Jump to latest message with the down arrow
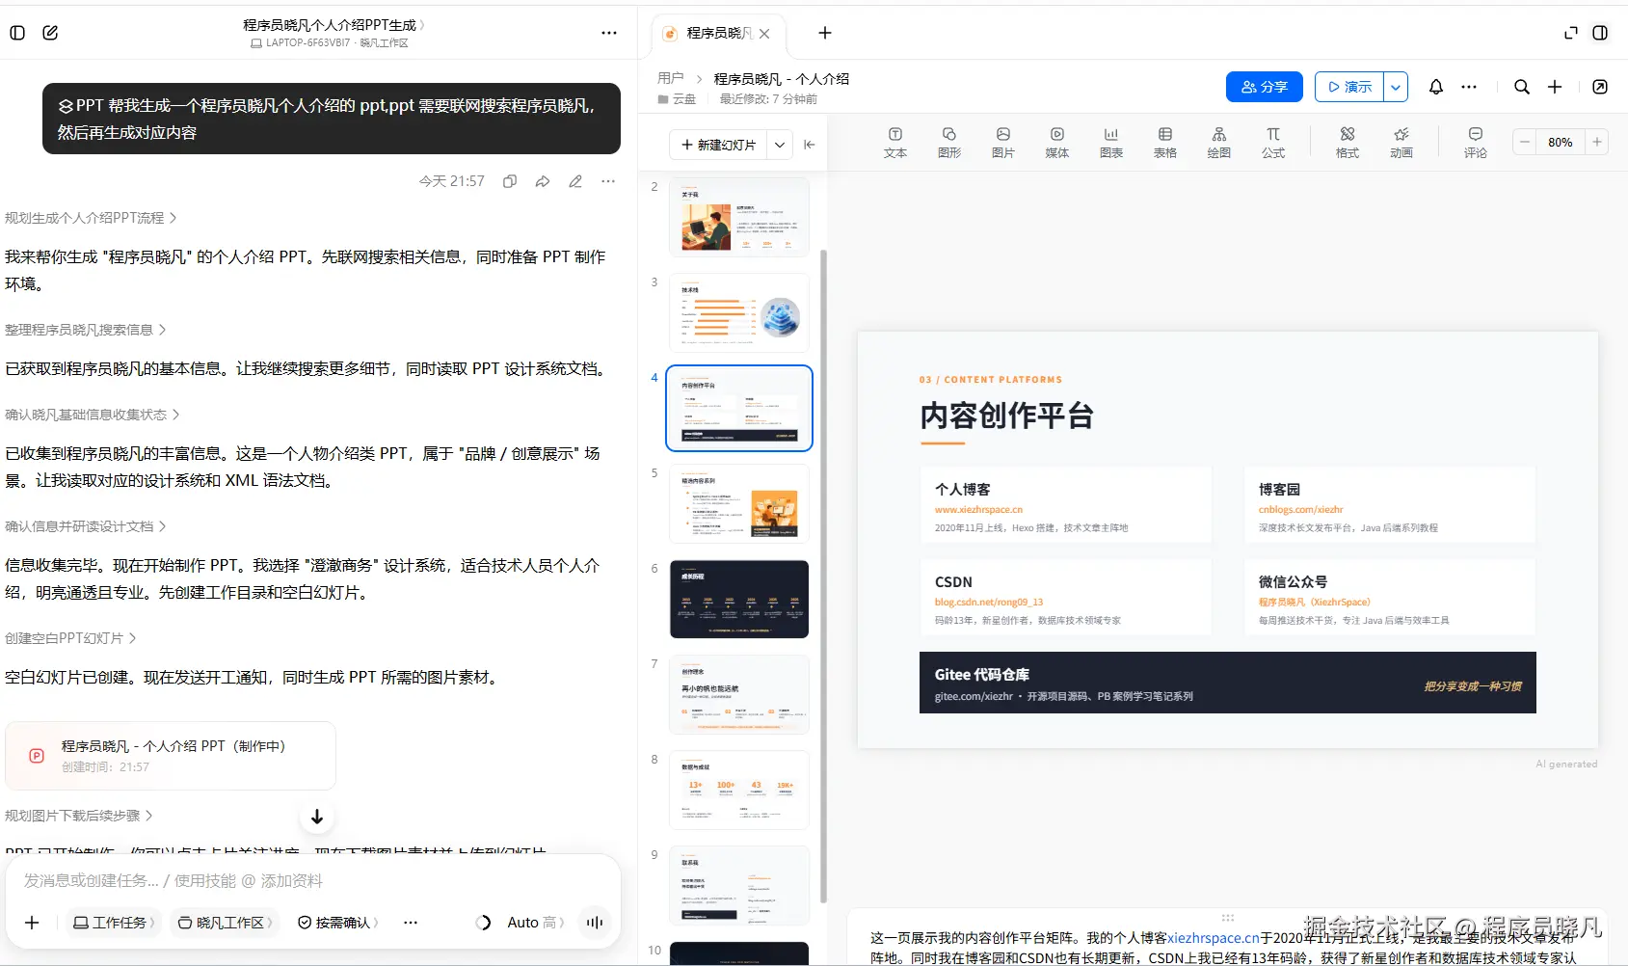 pos(317,817)
